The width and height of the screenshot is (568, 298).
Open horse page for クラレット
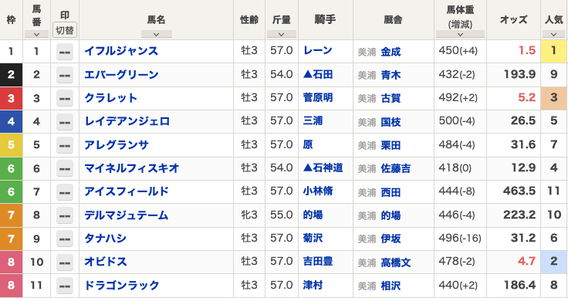pyautogui.click(x=111, y=98)
